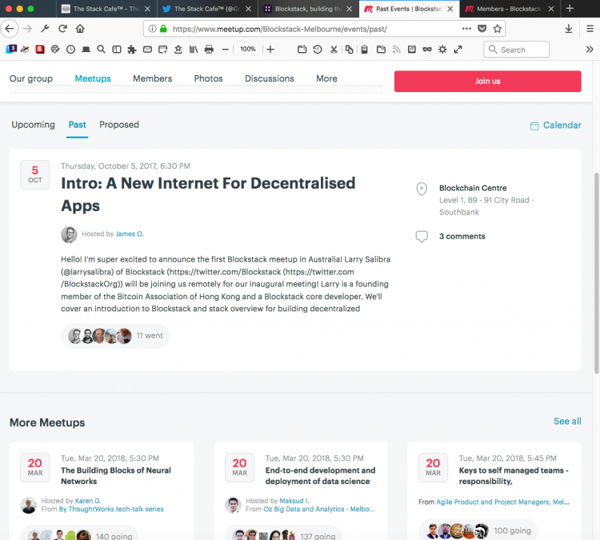Viewport: 600px width, 540px height.
Task: Open a new window toolbar icon
Action: 163,50
